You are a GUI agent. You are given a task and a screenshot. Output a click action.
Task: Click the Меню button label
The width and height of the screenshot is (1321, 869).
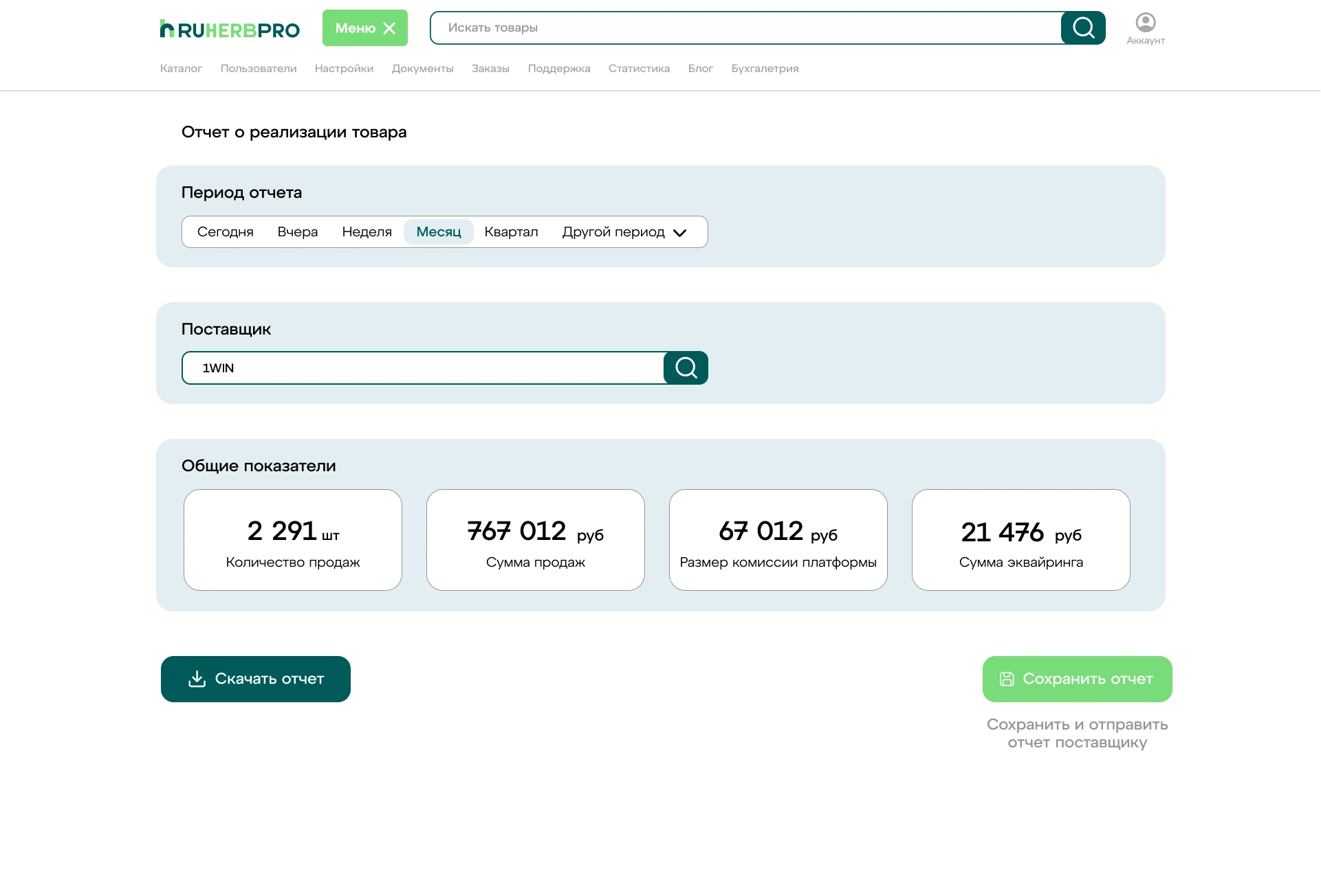(356, 28)
